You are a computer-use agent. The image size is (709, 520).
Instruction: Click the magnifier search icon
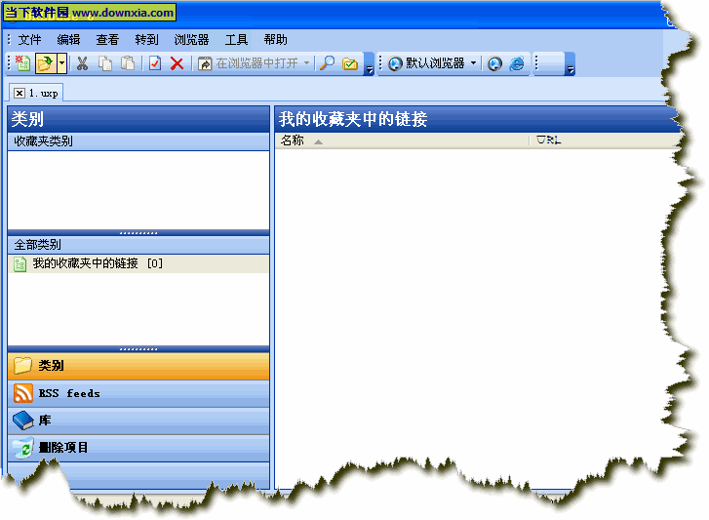328,63
